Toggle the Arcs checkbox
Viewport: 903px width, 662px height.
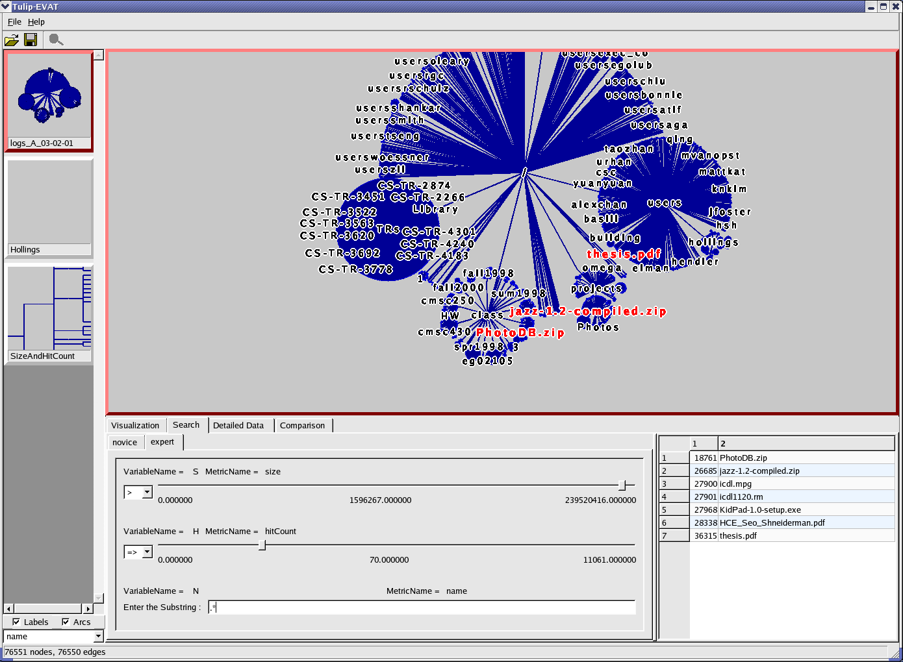click(x=66, y=622)
